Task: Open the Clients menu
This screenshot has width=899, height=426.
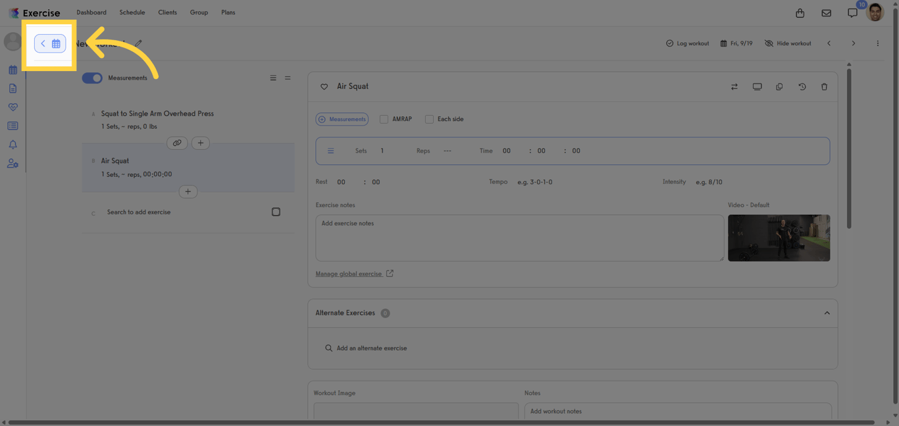Action: [167, 12]
